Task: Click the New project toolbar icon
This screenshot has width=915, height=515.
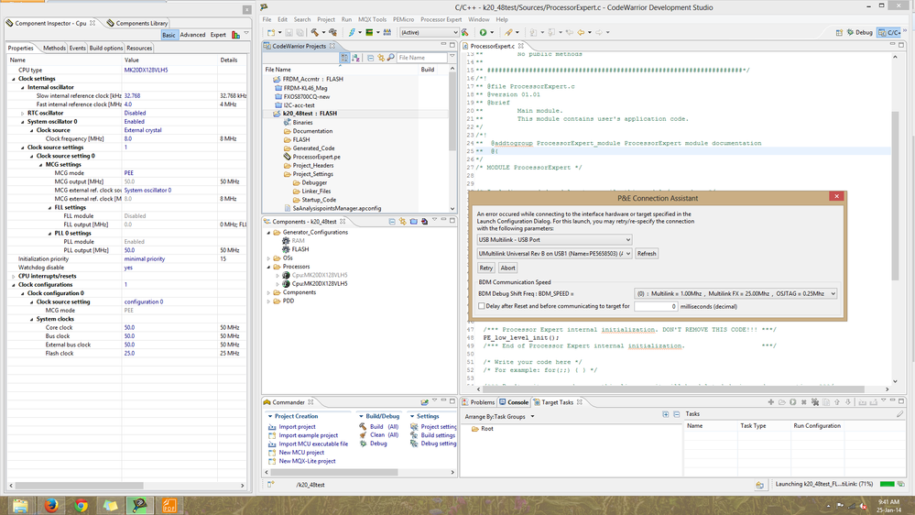Action: pyautogui.click(x=271, y=33)
